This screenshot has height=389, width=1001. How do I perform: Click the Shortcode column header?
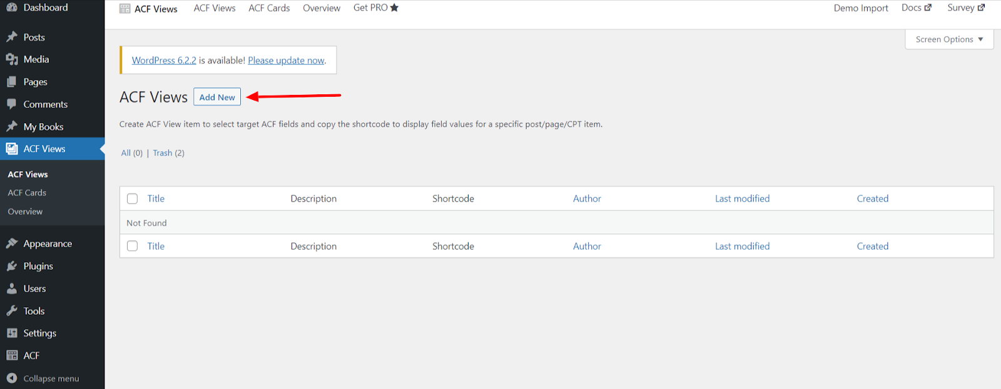(x=453, y=199)
